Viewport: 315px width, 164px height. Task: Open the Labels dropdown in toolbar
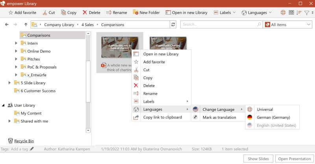(x=225, y=13)
